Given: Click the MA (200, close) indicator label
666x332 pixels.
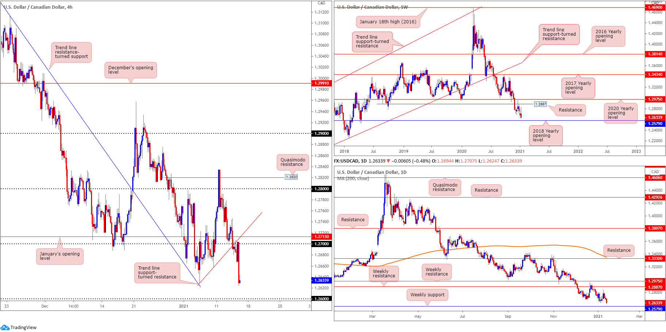Looking at the screenshot, I should [x=353, y=179].
